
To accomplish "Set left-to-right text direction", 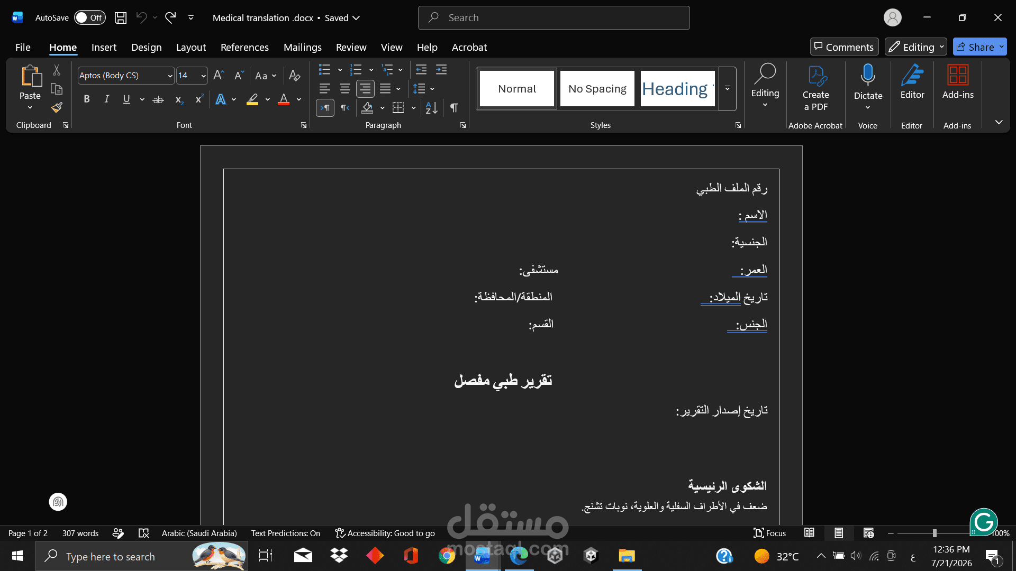I will [325, 108].
